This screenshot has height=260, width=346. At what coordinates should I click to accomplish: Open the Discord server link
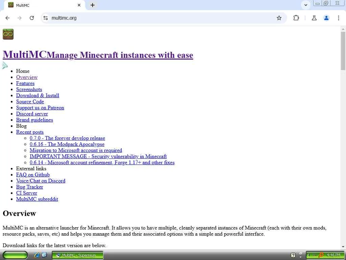pyautogui.click(x=32, y=114)
